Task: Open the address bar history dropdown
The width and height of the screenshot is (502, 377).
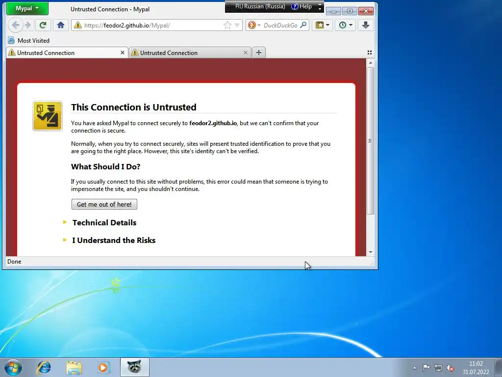Action: [x=237, y=26]
